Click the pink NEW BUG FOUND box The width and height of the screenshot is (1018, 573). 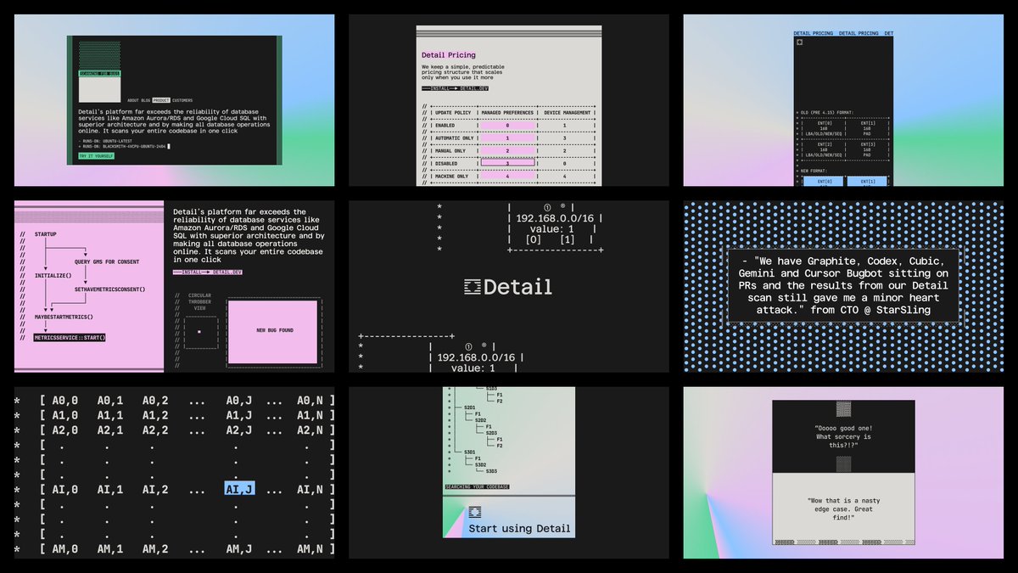point(274,330)
